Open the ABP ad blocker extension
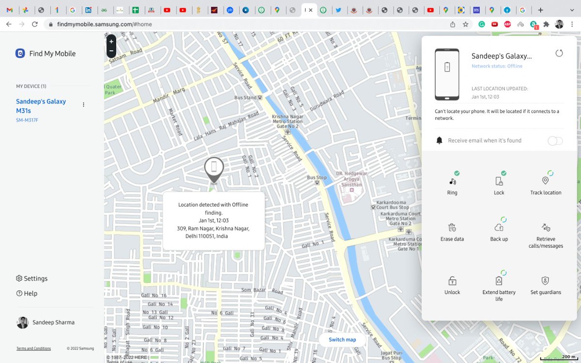The width and height of the screenshot is (581, 363). [507, 24]
